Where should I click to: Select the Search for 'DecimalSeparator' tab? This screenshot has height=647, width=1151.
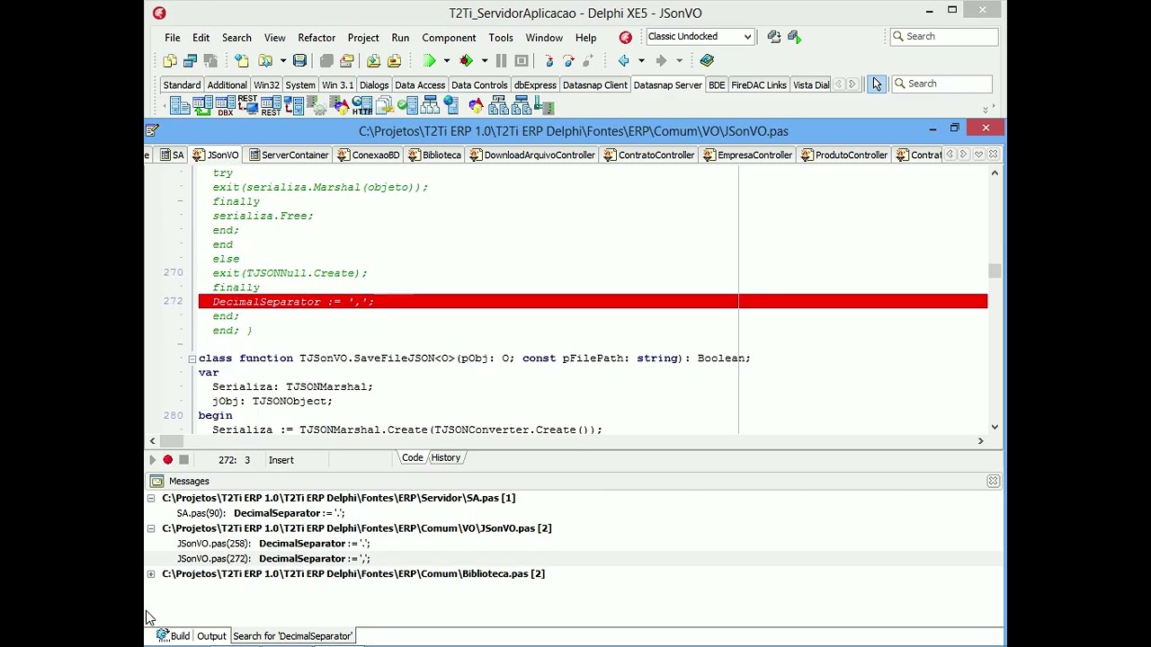click(292, 636)
